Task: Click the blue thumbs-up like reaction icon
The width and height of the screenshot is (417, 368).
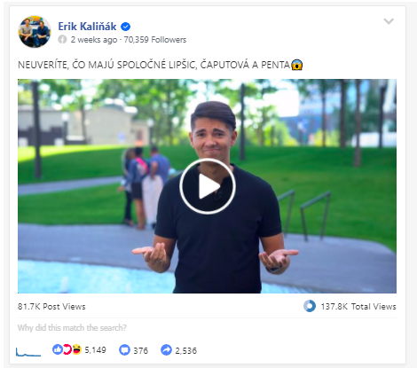Action: pyautogui.click(x=58, y=349)
